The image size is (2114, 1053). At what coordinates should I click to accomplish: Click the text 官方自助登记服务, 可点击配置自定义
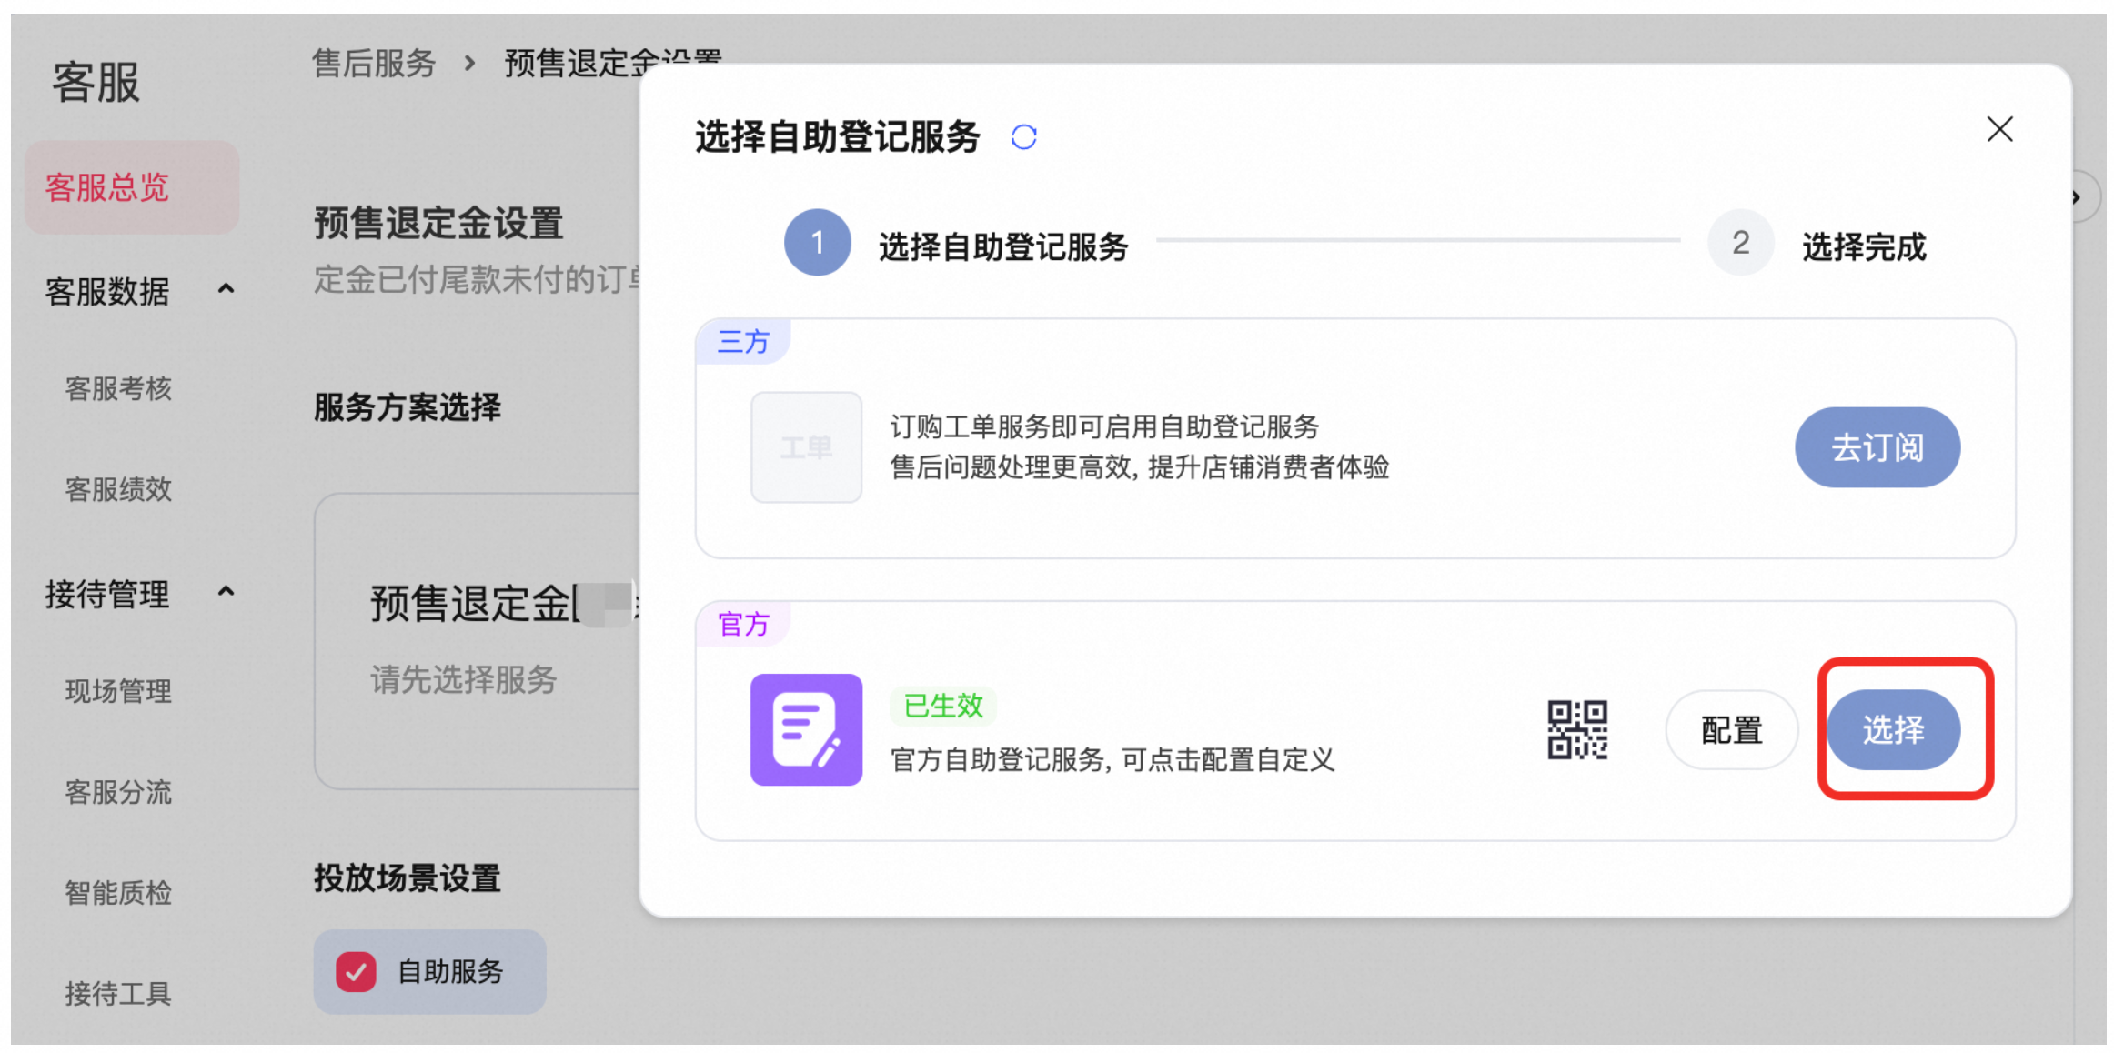1112,760
